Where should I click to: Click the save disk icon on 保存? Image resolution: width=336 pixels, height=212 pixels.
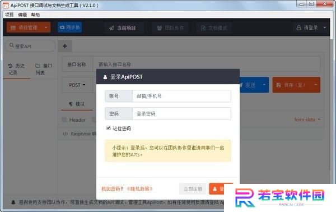[278, 85]
